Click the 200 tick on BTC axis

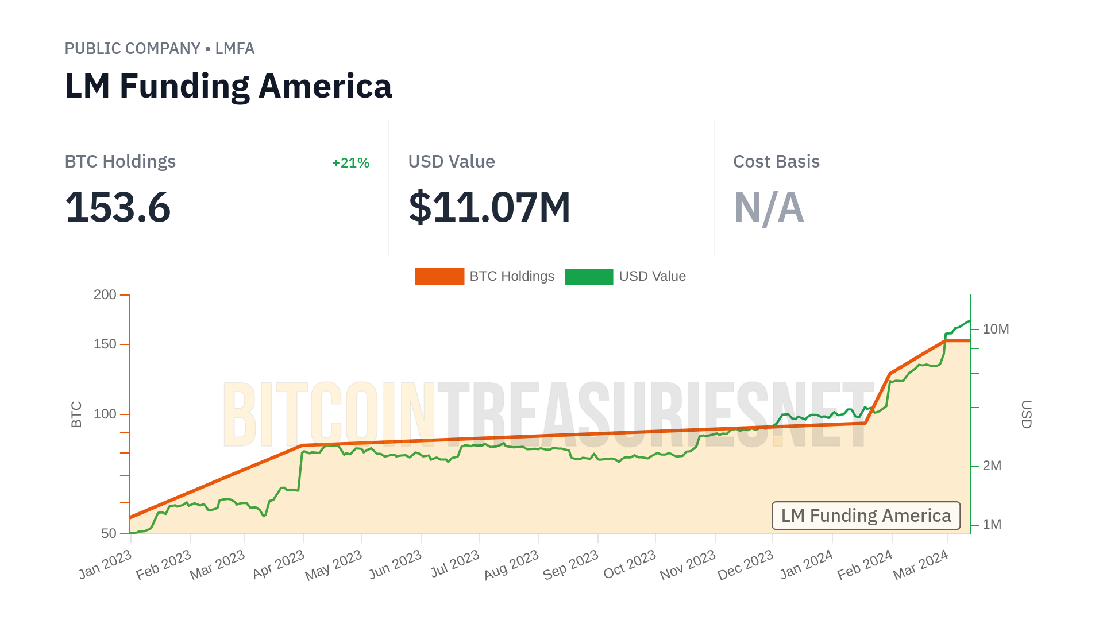[105, 295]
